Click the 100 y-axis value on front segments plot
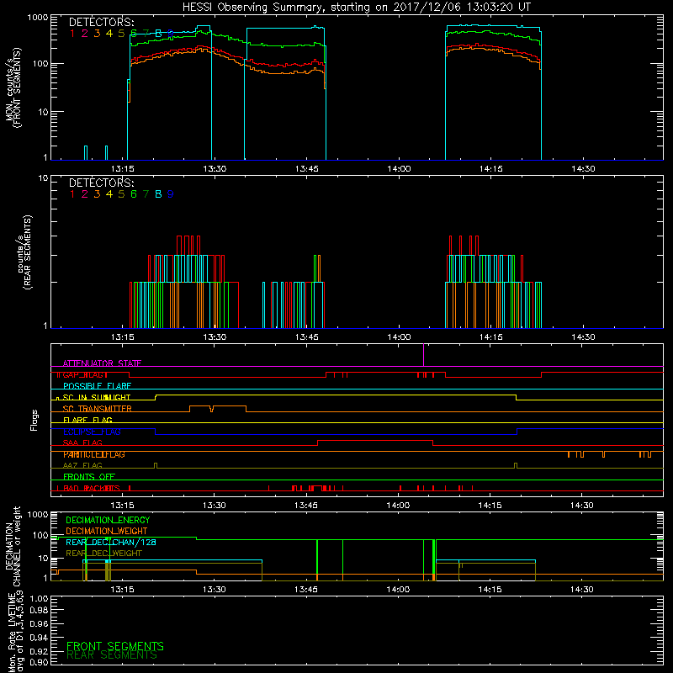This screenshot has height=673, width=673. point(40,64)
